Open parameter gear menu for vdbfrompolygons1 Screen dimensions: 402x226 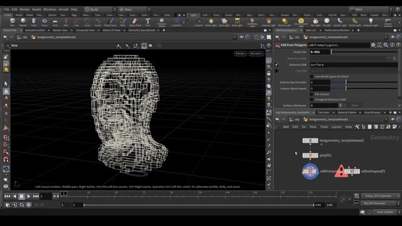(373, 45)
